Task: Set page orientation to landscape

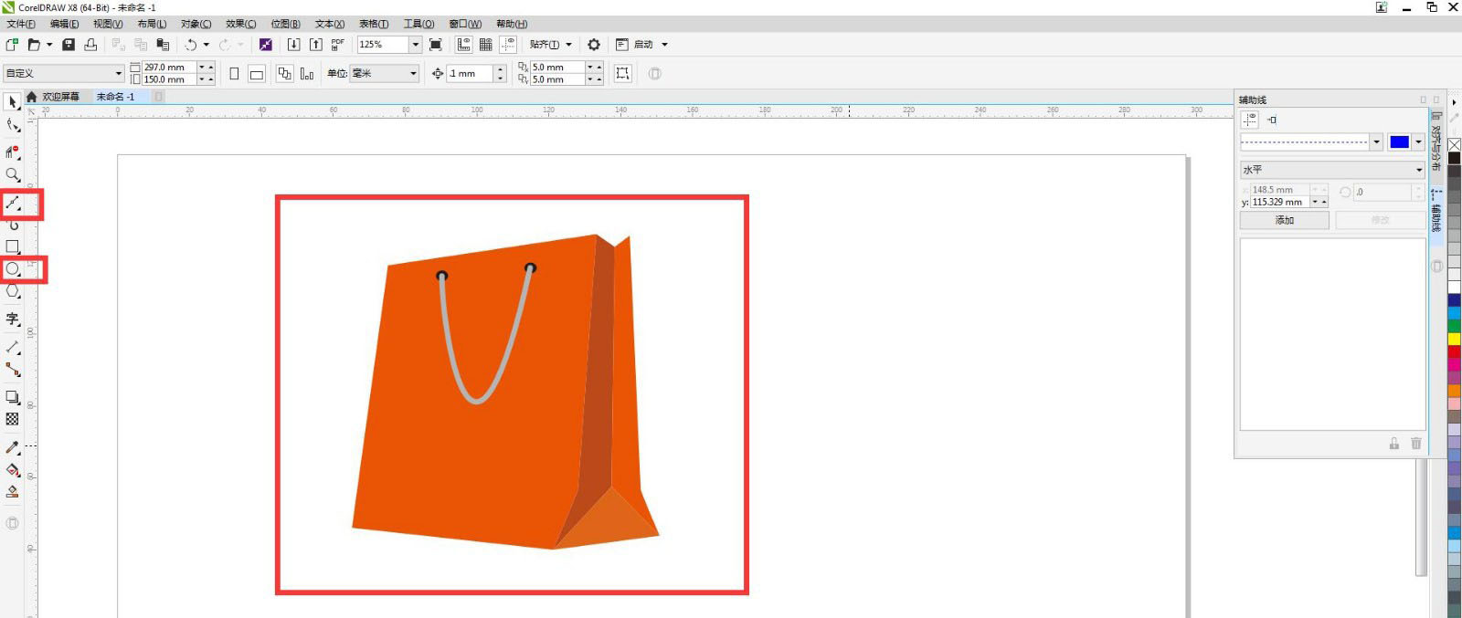Action: [x=257, y=73]
